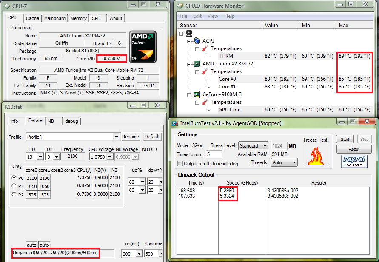Screen dimensions: 379x262
Task: Click the CPUID Hardware Monitor title icon
Action: coord(180,6)
